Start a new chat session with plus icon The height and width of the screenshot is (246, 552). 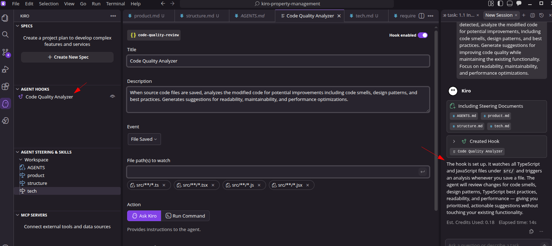click(x=524, y=15)
